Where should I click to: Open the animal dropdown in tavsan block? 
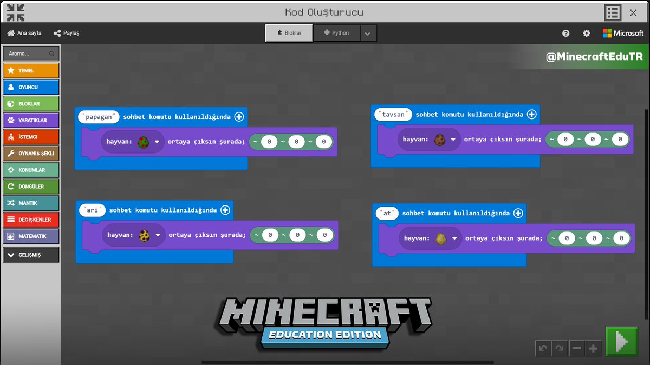453,140
